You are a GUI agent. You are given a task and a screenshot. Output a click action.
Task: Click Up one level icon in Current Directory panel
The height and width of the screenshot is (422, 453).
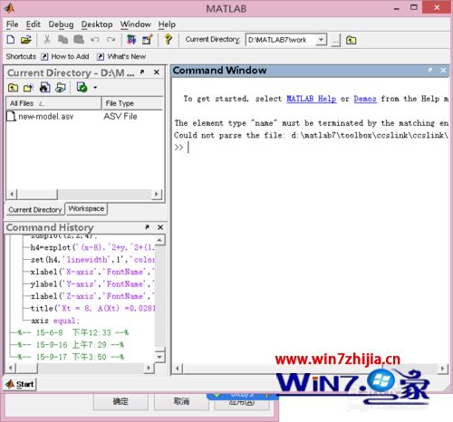13,88
